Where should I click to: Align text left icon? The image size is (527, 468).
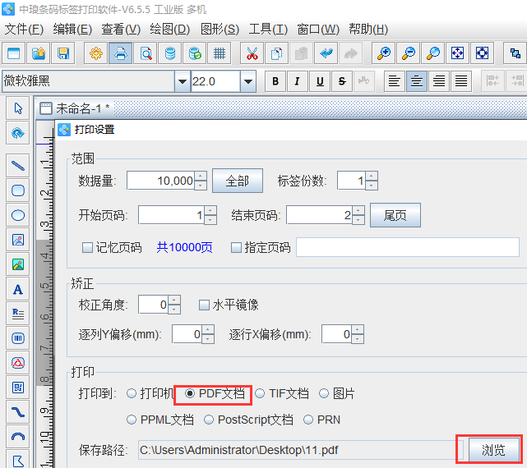click(395, 81)
